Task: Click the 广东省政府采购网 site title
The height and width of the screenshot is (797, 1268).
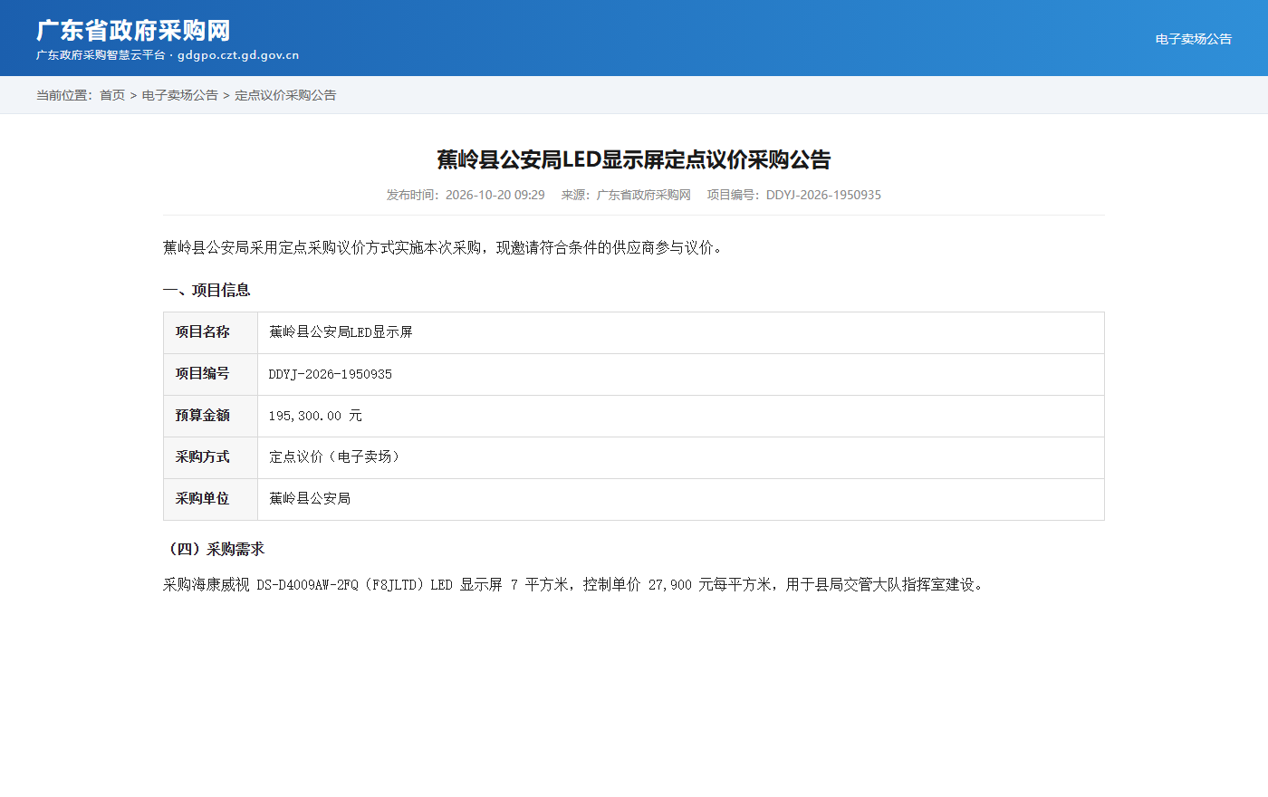Action: 133,31
